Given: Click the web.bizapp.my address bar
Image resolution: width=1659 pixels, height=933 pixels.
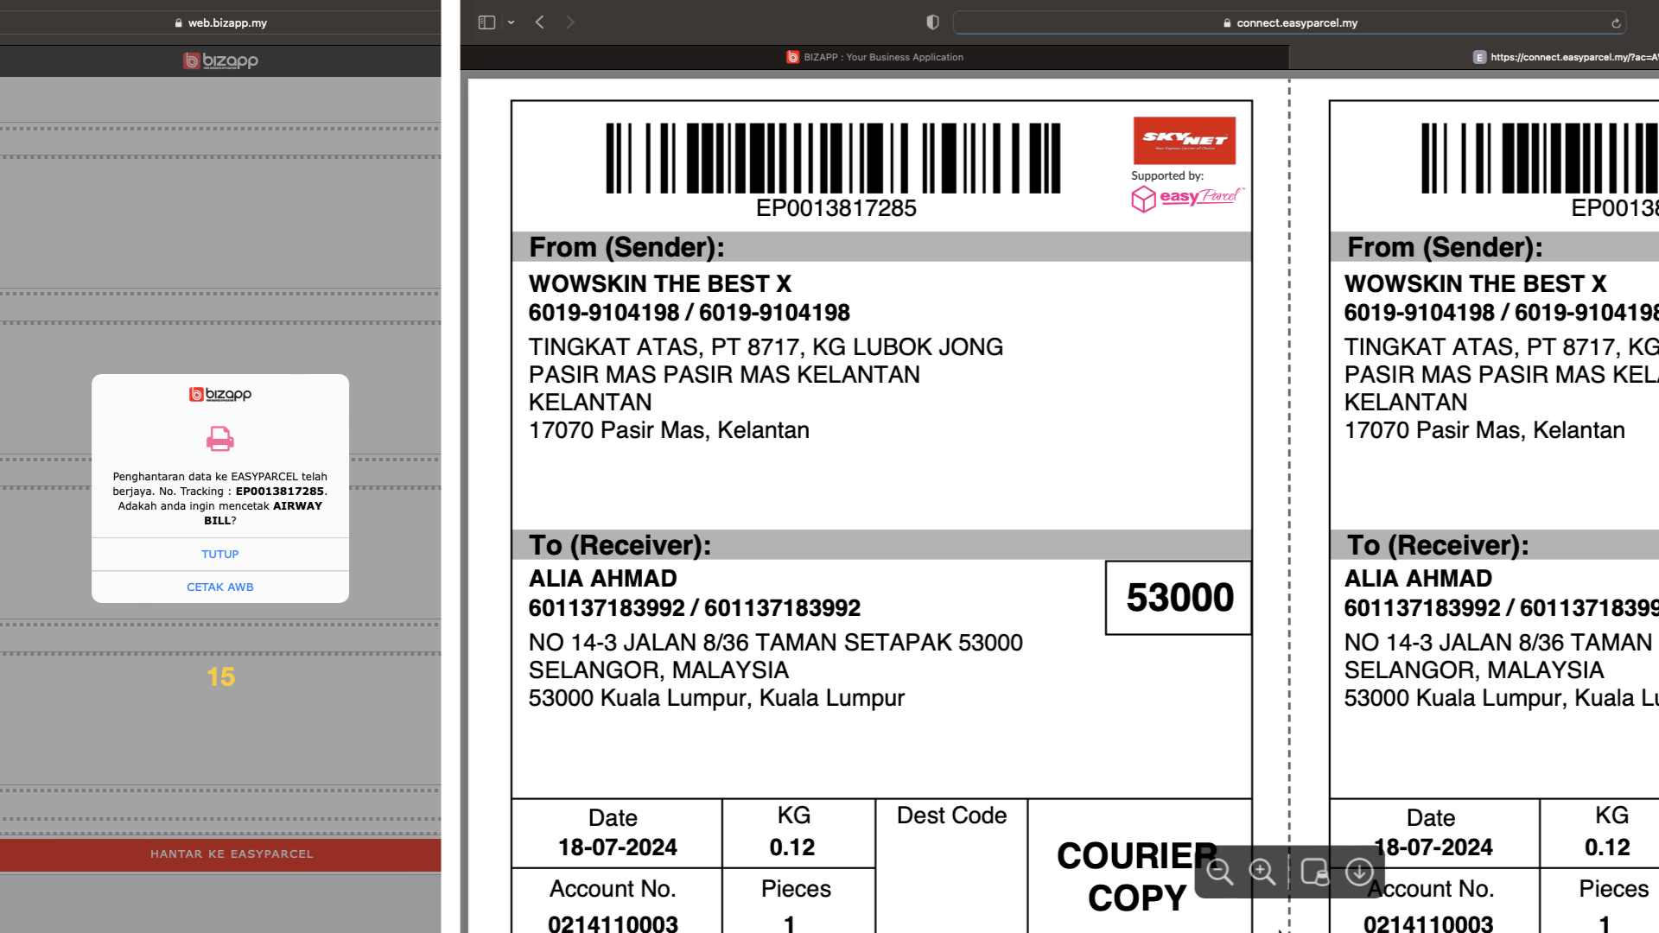Looking at the screenshot, I should tap(220, 23).
